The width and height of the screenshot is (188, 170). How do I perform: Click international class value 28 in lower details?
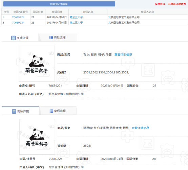point(154,159)
